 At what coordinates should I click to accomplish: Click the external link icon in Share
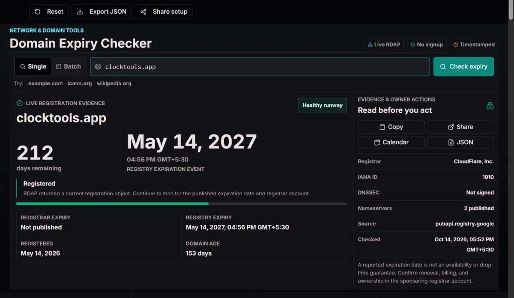[x=451, y=127]
